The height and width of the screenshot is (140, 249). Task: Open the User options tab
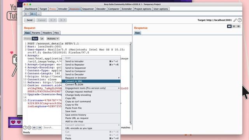click(161, 9)
